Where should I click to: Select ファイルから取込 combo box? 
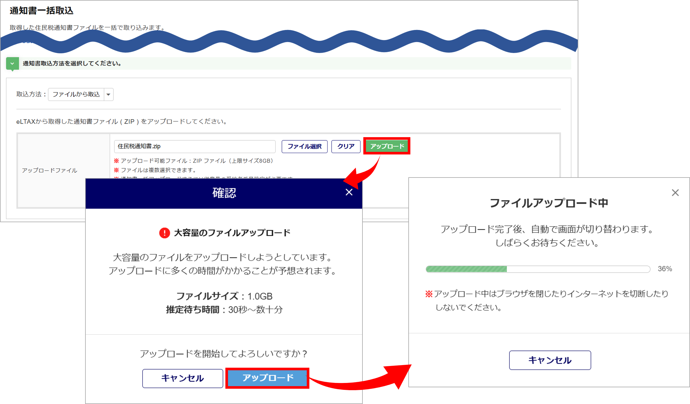point(81,95)
